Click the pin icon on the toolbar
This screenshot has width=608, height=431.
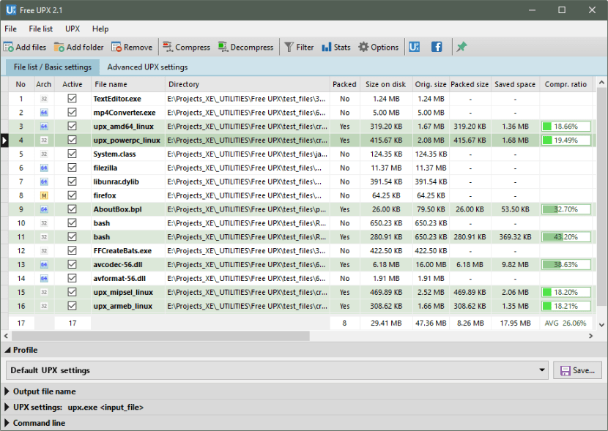point(461,46)
